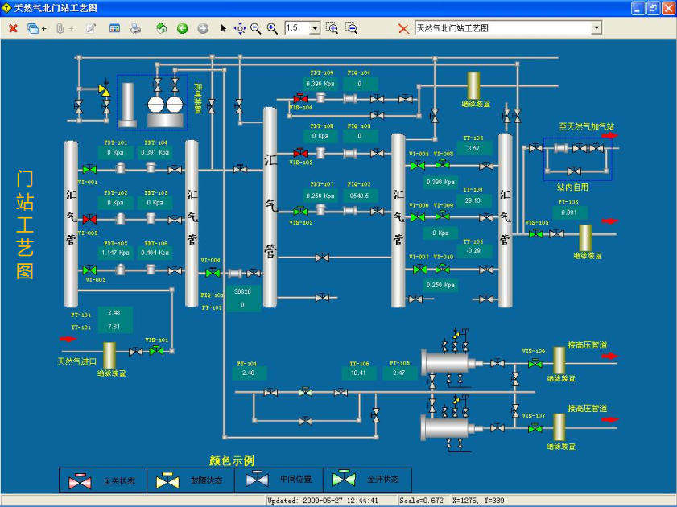The image size is (677, 507).
Task: Click the zoom in magnifier
Action: point(272,28)
